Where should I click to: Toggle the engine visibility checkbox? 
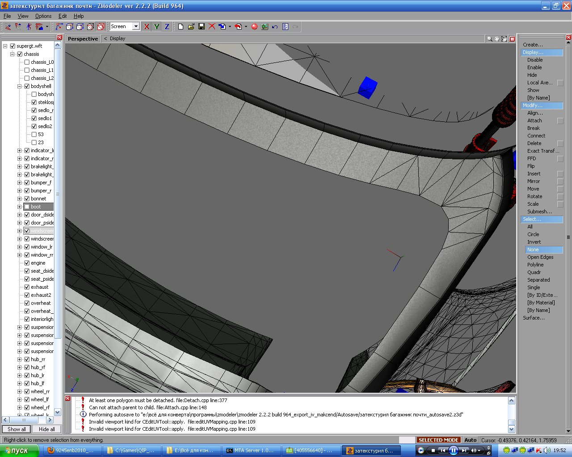click(27, 263)
